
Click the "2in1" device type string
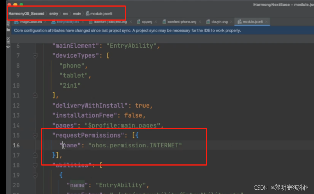tap(70, 86)
